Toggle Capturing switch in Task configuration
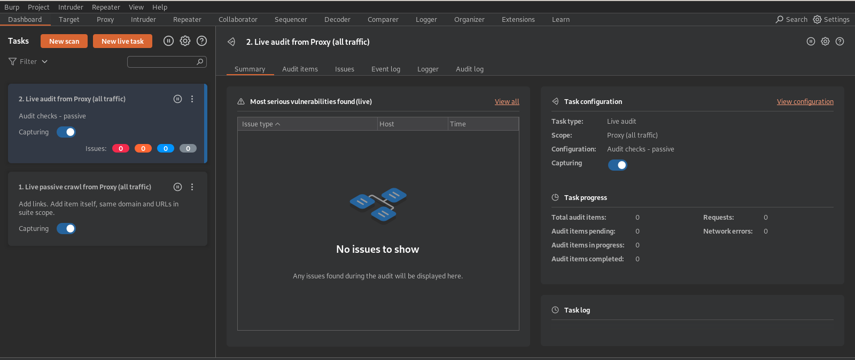Viewport: 855px width, 360px height. point(618,165)
